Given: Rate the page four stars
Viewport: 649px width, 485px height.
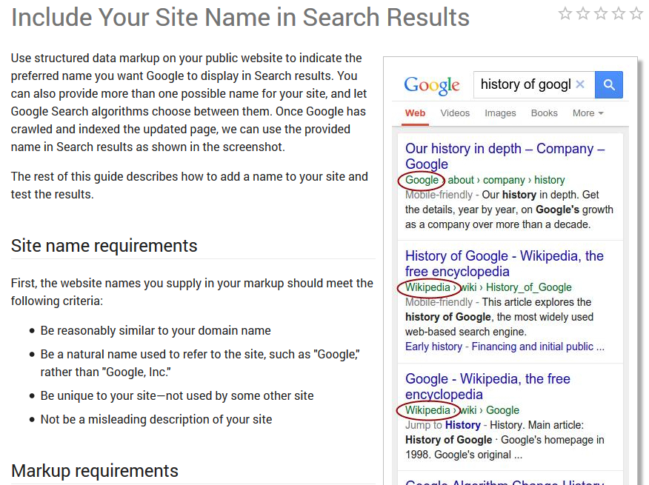Looking at the screenshot, I should point(619,13).
